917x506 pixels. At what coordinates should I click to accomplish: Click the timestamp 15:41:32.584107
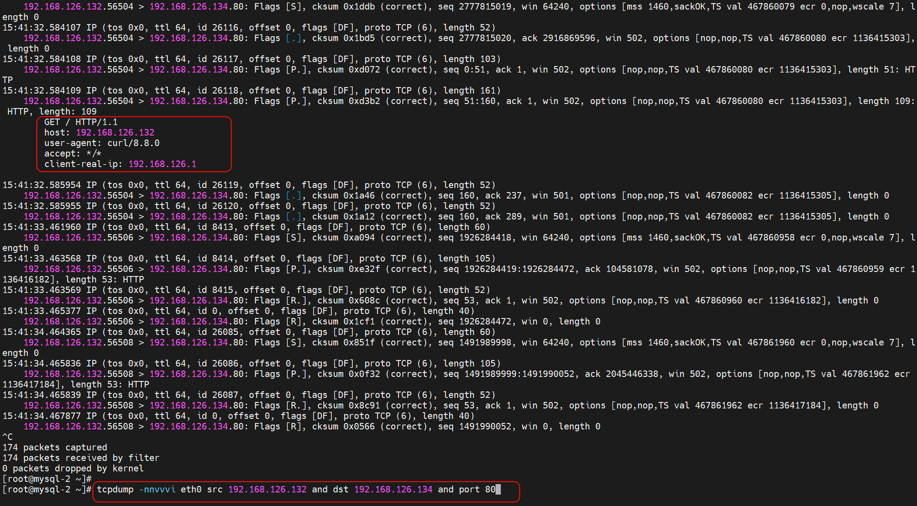pyautogui.click(x=42, y=27)
